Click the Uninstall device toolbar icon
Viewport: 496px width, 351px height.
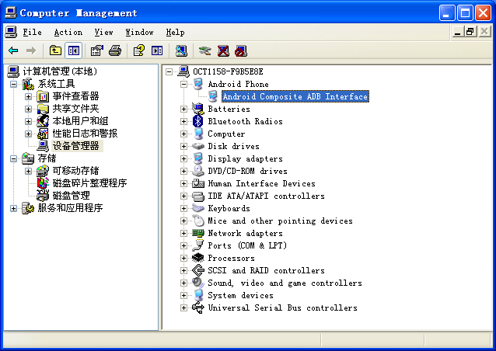[223, 50]
